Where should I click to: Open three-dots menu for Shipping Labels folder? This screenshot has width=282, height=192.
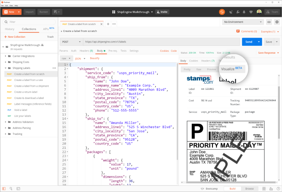coord(54,68)
